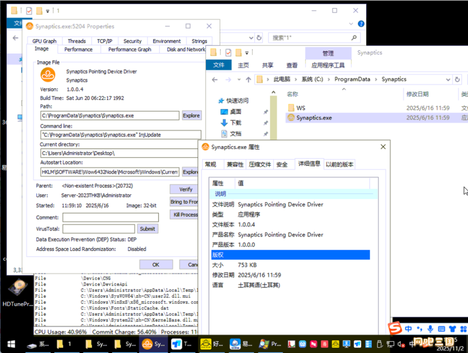Switch to the Threads tab

[x=77, y=41]
